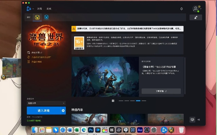This screenshot has height=135, width=217.
Task: Open the yellow warning announcement banner
Action: click(x=127, y=29)
